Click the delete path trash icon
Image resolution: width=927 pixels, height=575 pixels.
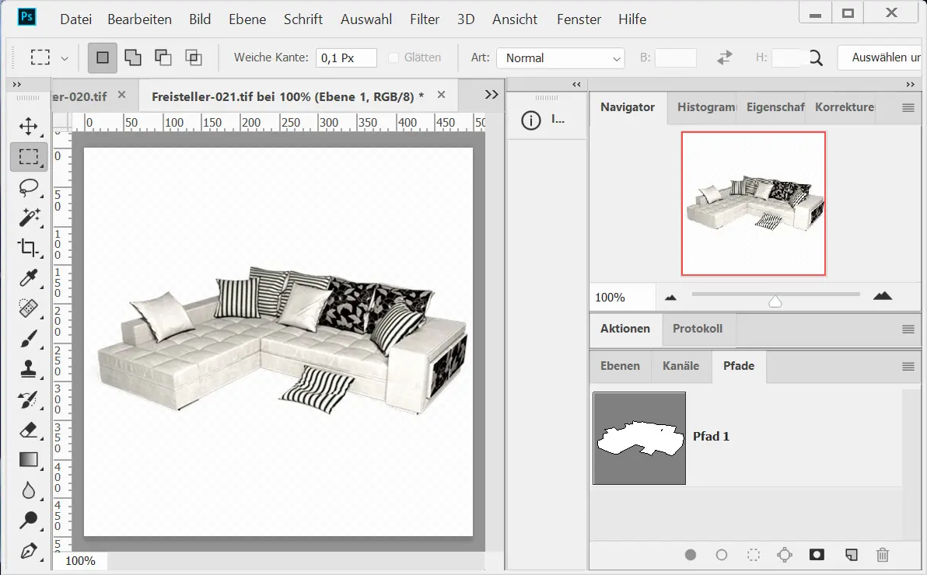[882, 555]
